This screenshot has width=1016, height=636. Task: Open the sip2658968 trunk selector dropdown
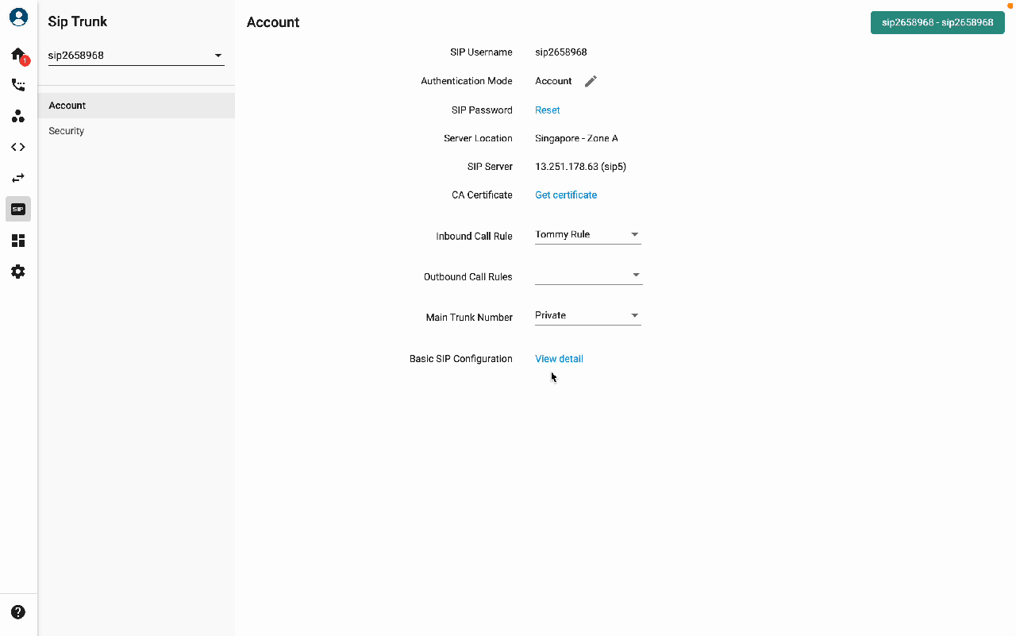(136, 56)
